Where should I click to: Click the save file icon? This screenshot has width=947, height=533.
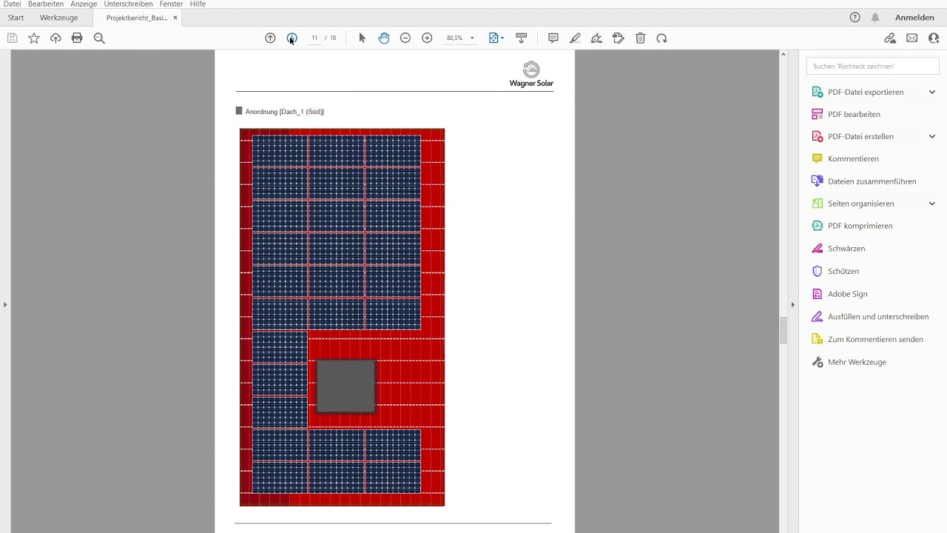pyautogui.click(x=13, y=38)
